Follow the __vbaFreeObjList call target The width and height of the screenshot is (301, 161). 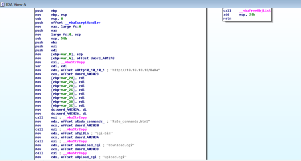click(255, 11)
